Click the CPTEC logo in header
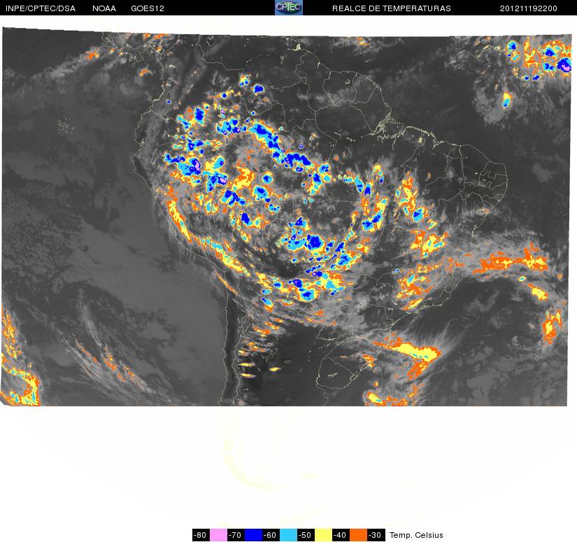 [289, 8]
